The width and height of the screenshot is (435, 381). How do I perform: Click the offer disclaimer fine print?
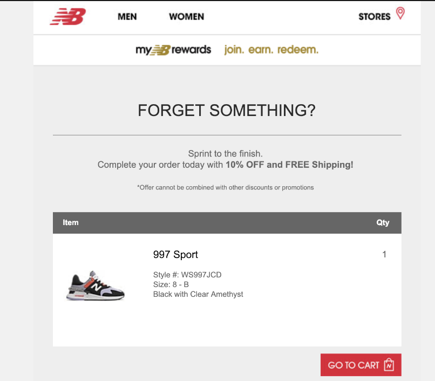[226, 187]
